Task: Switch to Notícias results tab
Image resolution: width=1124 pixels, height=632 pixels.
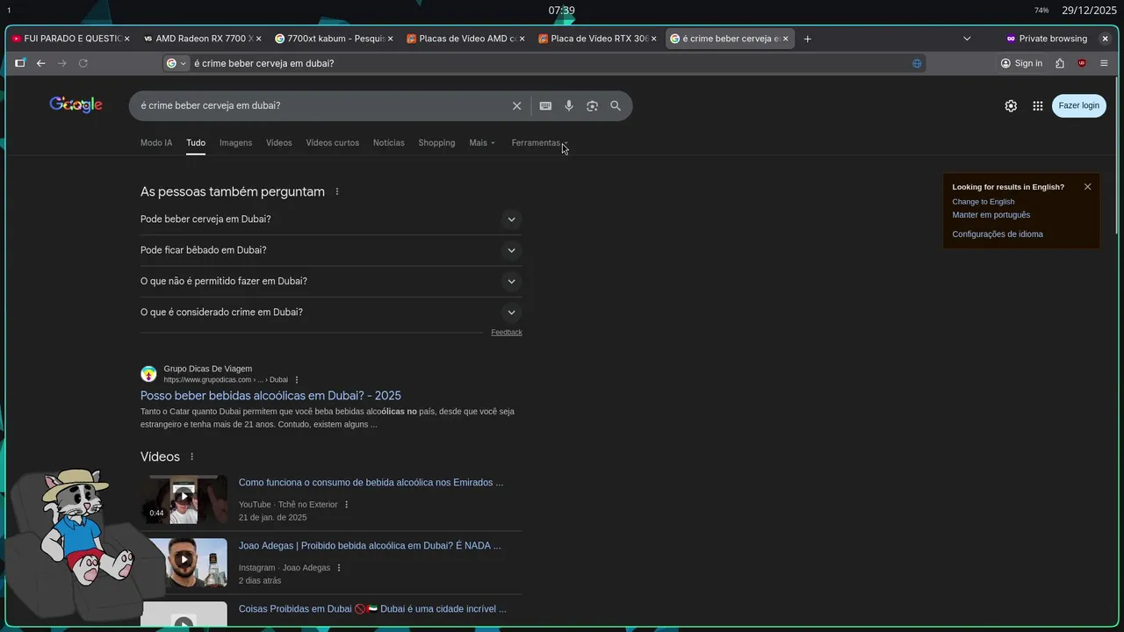Action: pos(389,143)
